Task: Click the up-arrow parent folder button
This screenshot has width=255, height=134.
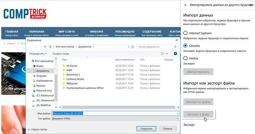Action: tap(45, 47)
